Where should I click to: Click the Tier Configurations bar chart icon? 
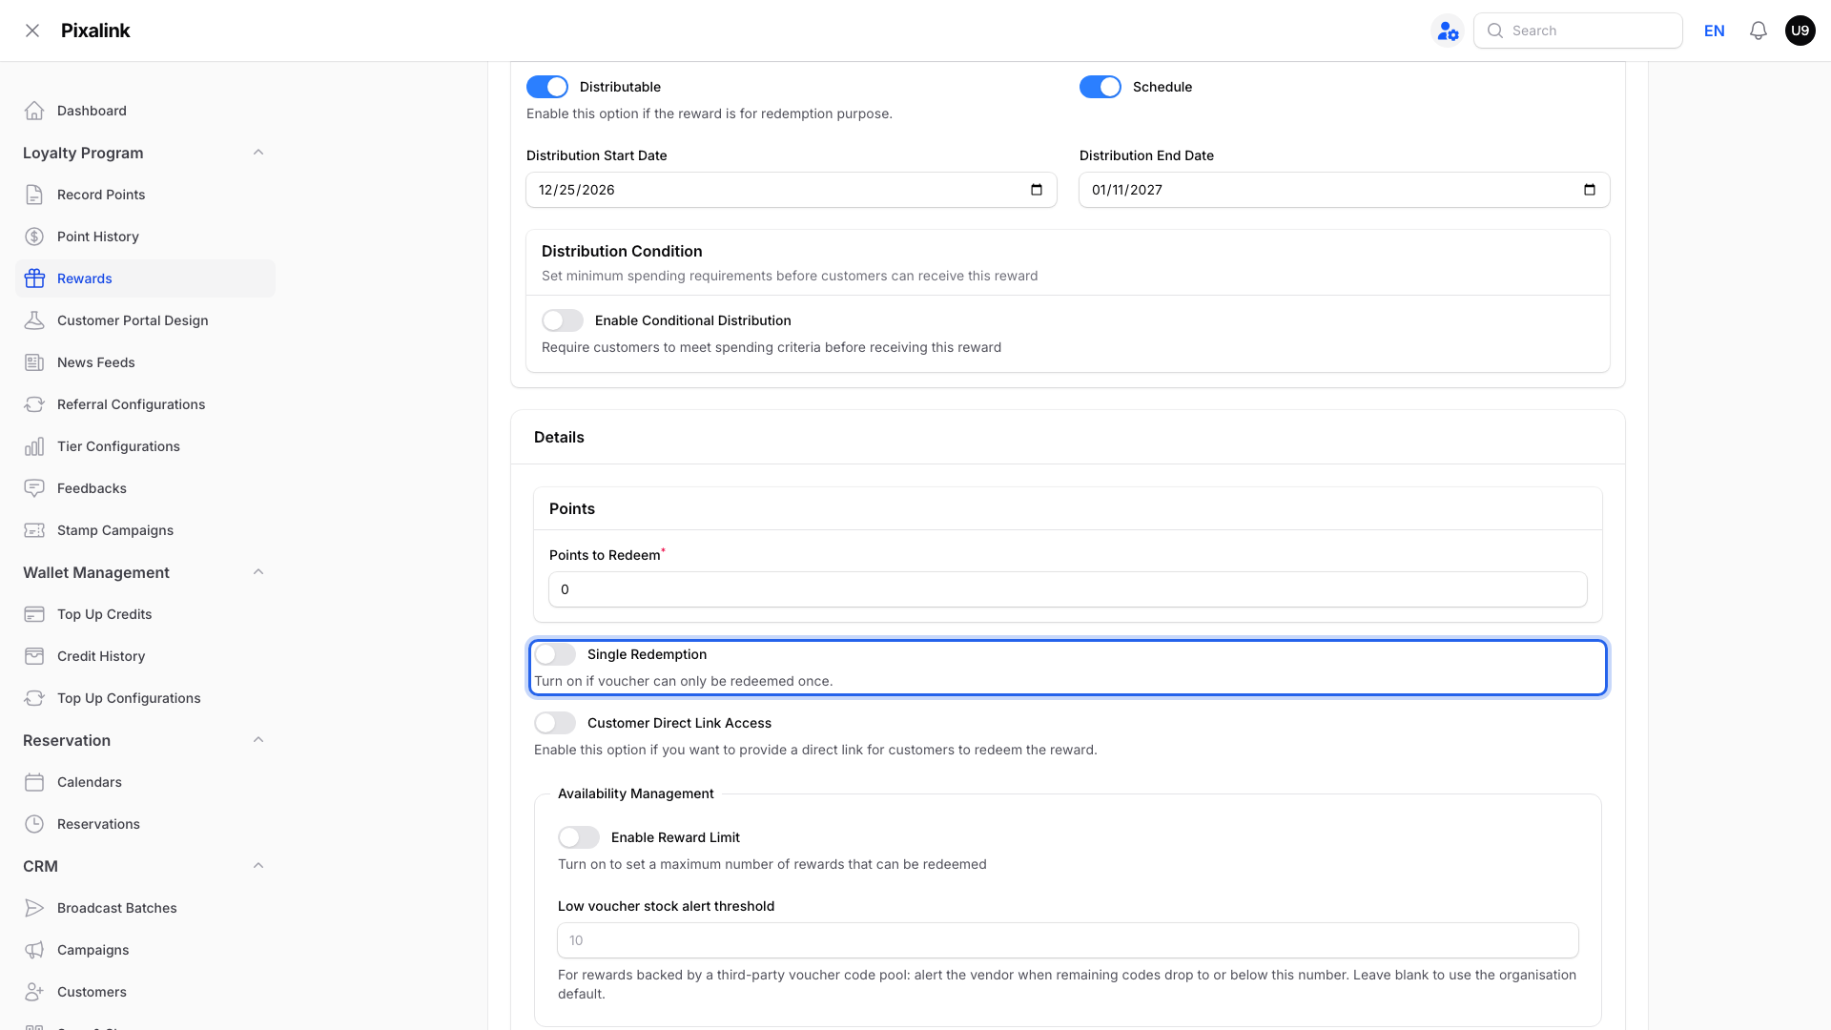click(34, 446)
